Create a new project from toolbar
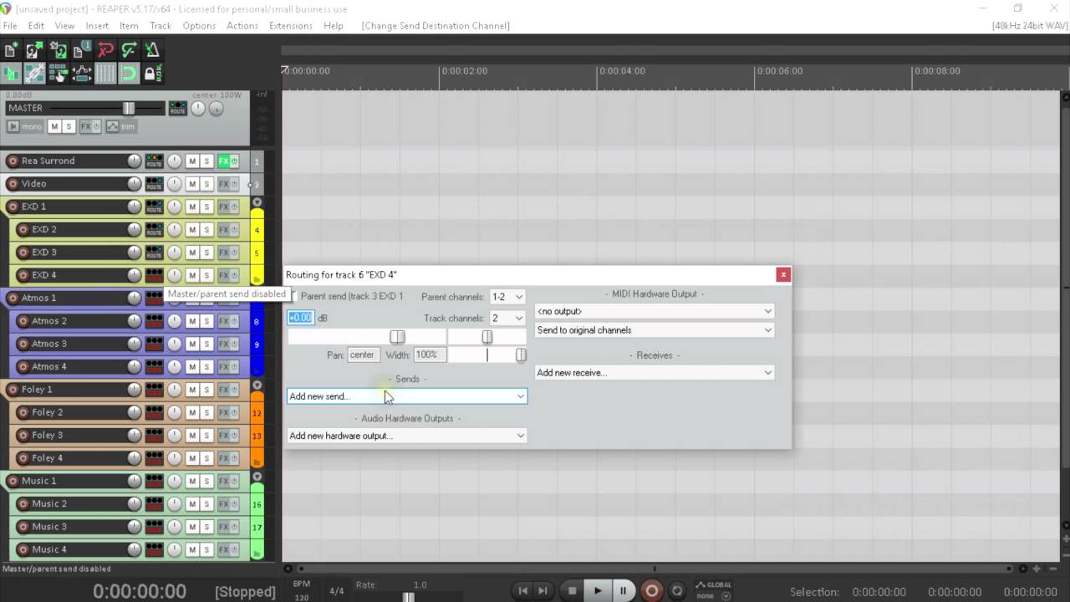Image resolution: width=1070 pixels, height=602 pixels. pyautogui.click(x=11, y=51)
